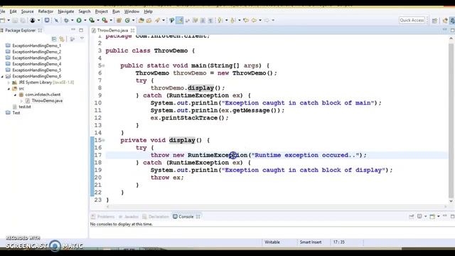The width and height of the screenshot is (455, 256).
Task: Toggle Mark Occurrences highlighted toolbar icon
Action: pyautogui.click(x=180, y=21)
